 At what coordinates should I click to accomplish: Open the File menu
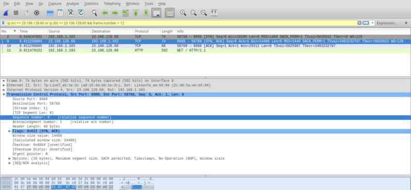coord(6,4)
